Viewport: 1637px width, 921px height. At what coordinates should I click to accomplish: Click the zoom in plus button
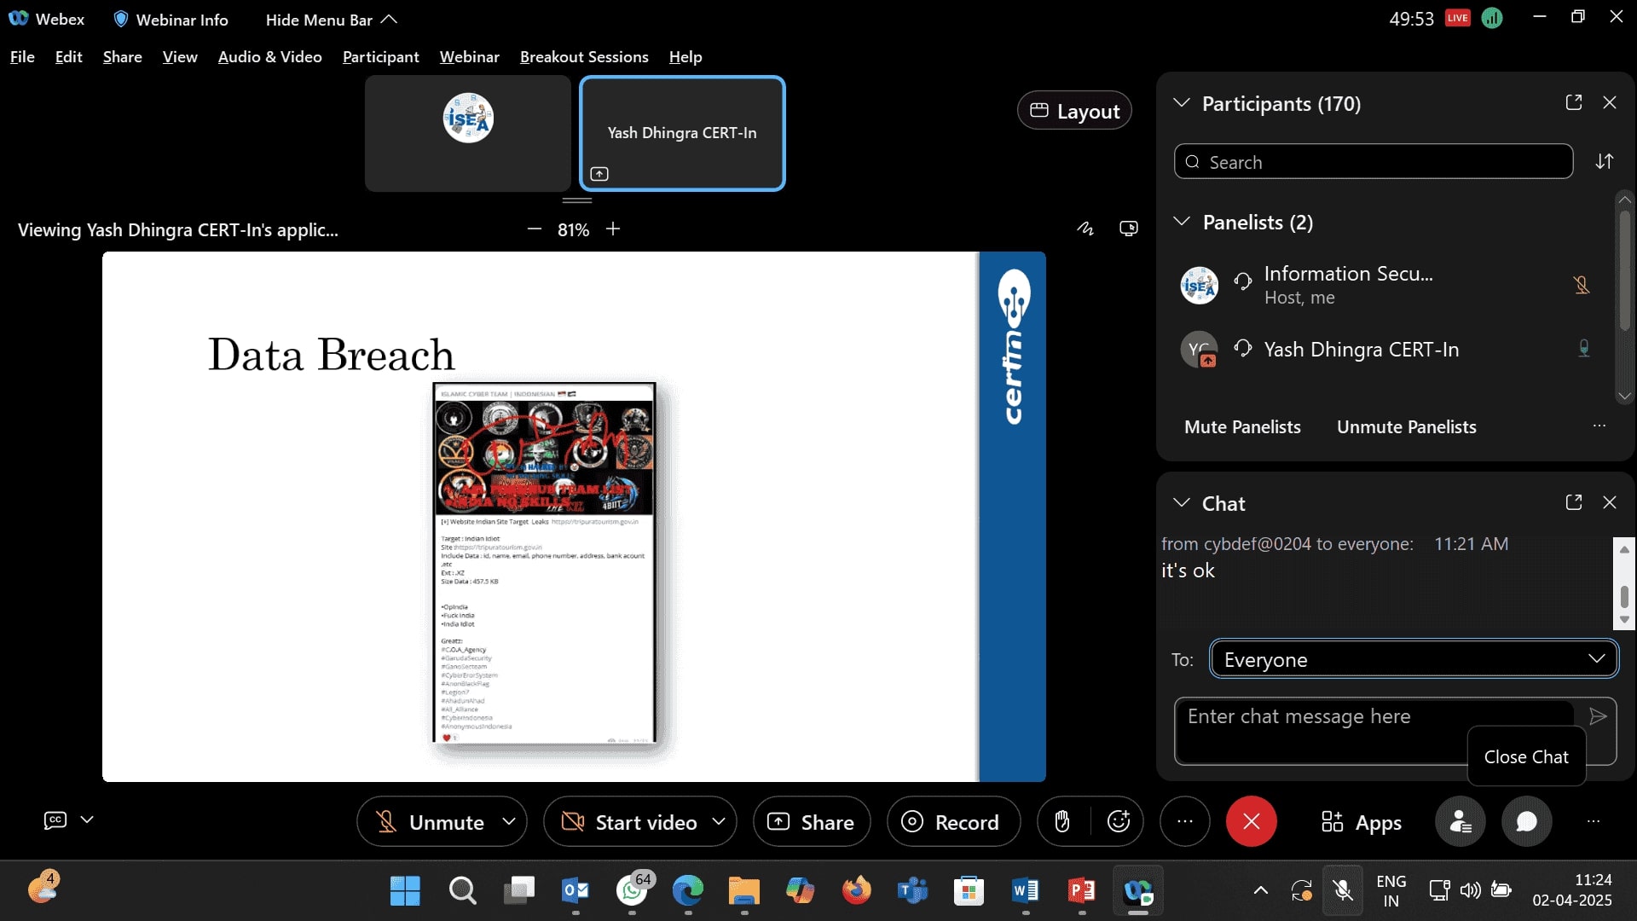(x=613, y=229)
